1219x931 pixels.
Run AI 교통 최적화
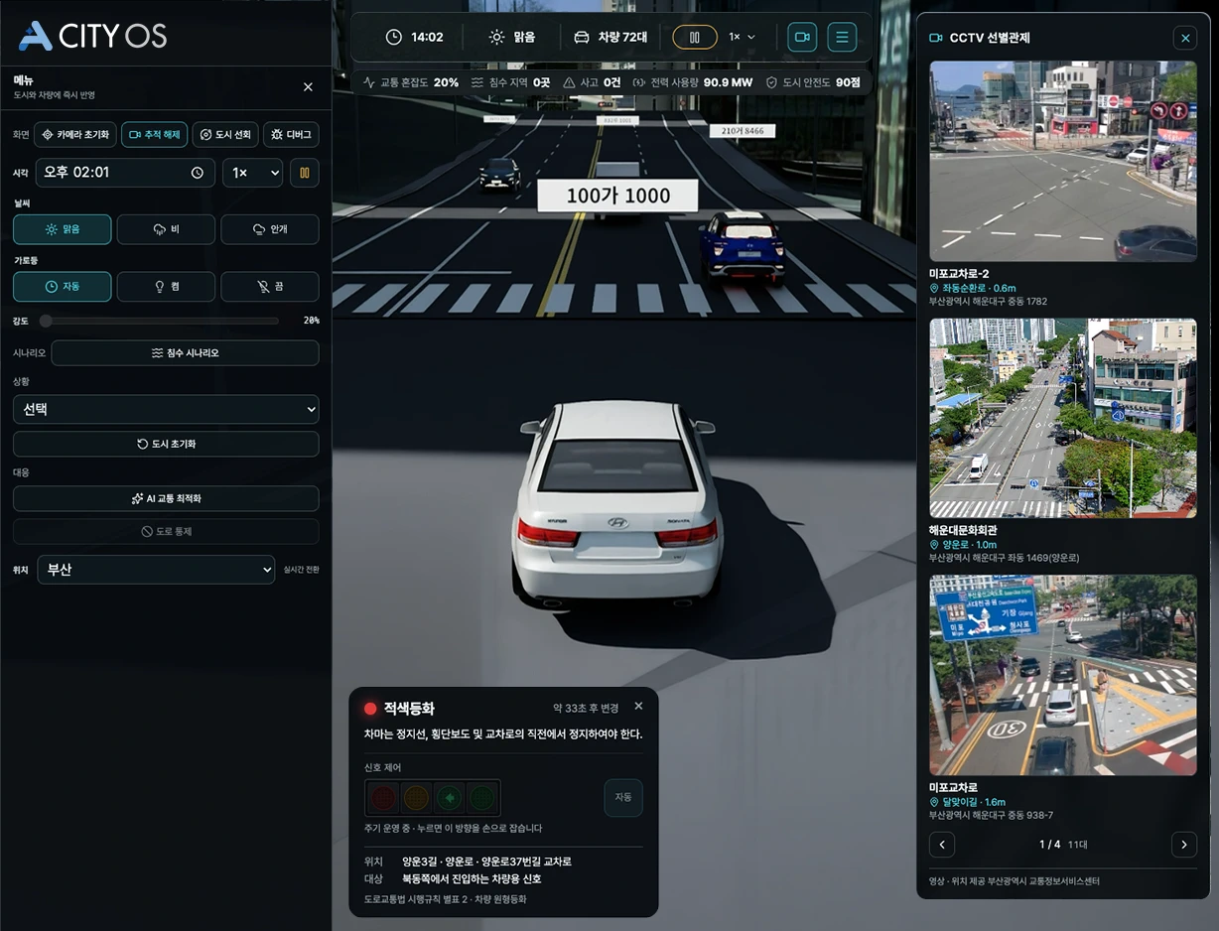tap(166, 498)
